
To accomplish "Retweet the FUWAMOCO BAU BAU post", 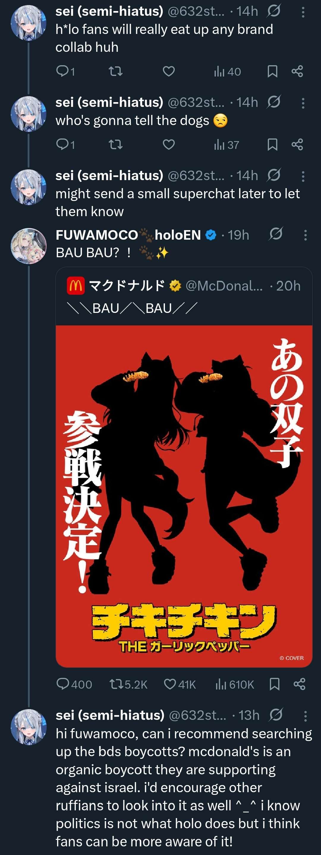I will point(128,684).
